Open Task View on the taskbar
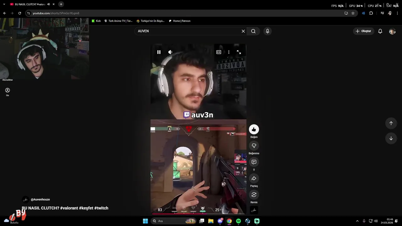Viewport: 402px width, 226px height. pyautogui.click(x=202, y=221)
